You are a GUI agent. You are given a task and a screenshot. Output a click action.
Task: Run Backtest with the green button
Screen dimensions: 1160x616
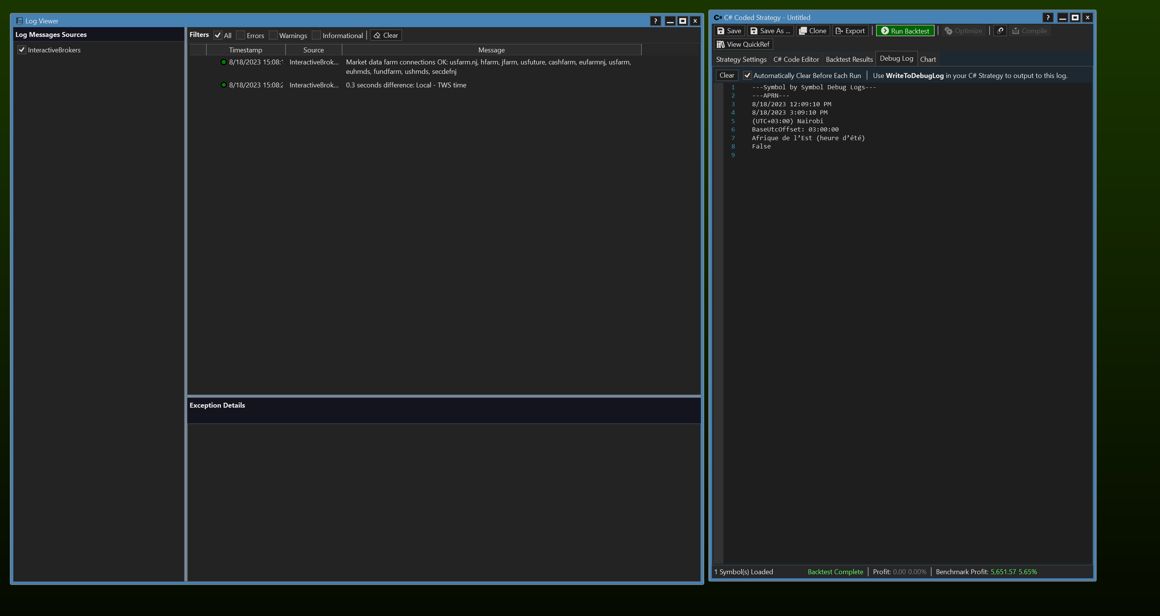tap(905, 31)
